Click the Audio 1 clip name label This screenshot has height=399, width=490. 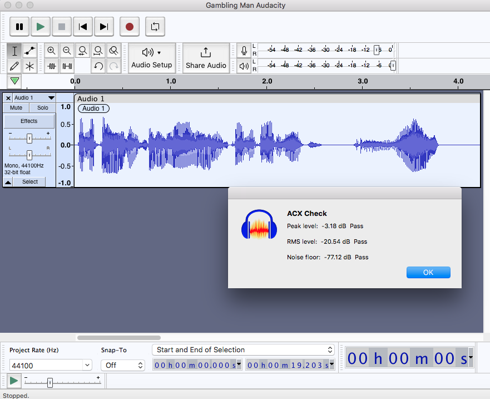point(93,109)
